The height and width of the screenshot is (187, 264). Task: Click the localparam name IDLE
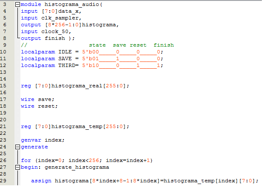(65, 52)
